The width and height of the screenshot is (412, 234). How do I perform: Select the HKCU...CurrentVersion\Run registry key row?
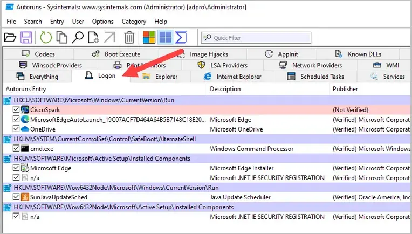pyautogui.click(x=207, y=100)
